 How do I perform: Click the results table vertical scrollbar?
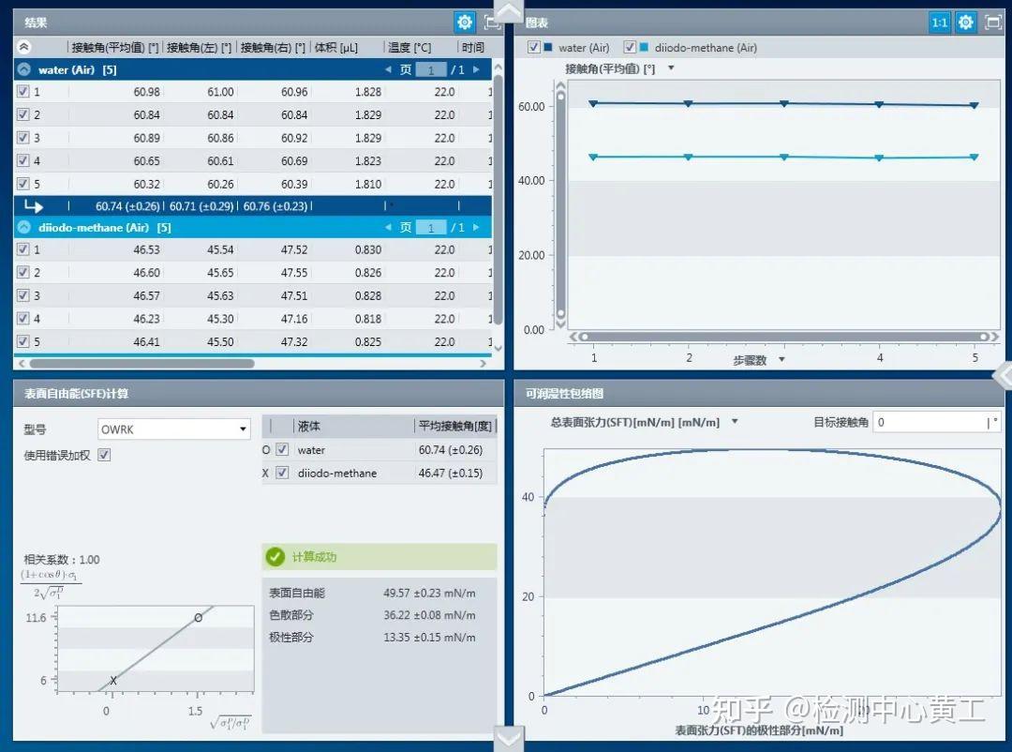(x=498, y=199)
